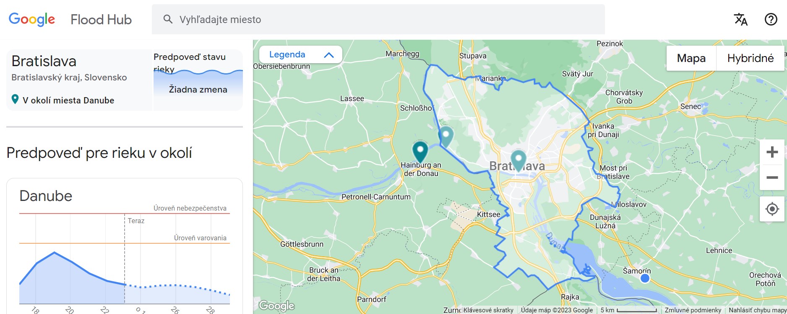Click the Bratislava location card
The width and height of the screenshot is (787, 314).
pos(79,80)
